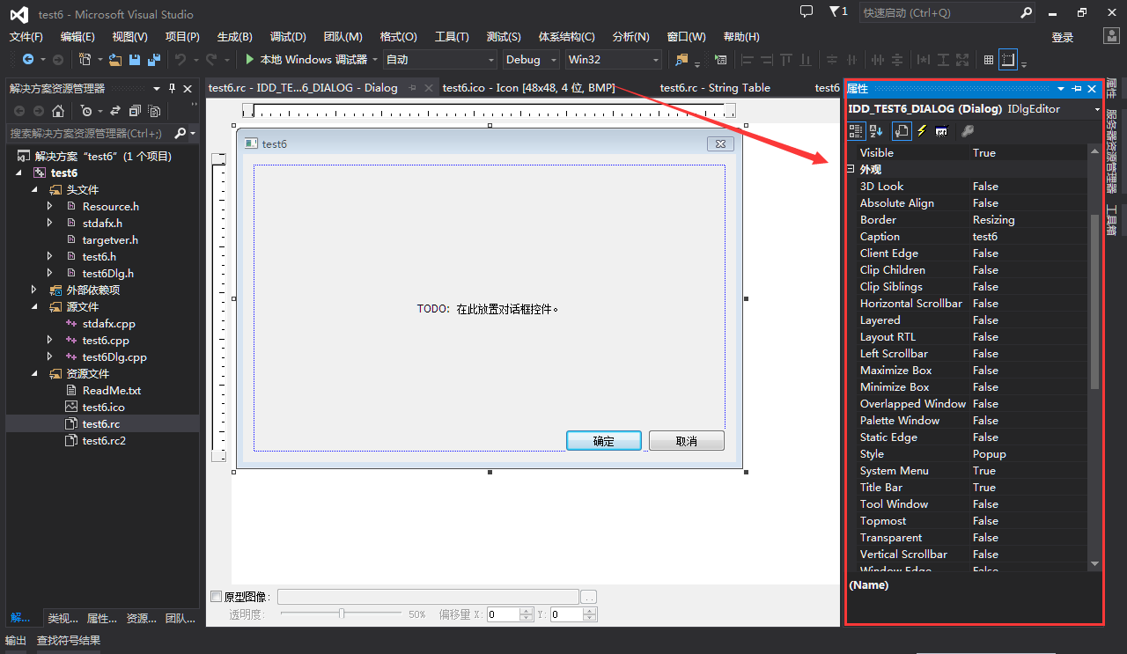The image size is (1127, 654).
Task: Toggle the grid icon in dialog editor toolbar
Action: [x=989, y=60]
